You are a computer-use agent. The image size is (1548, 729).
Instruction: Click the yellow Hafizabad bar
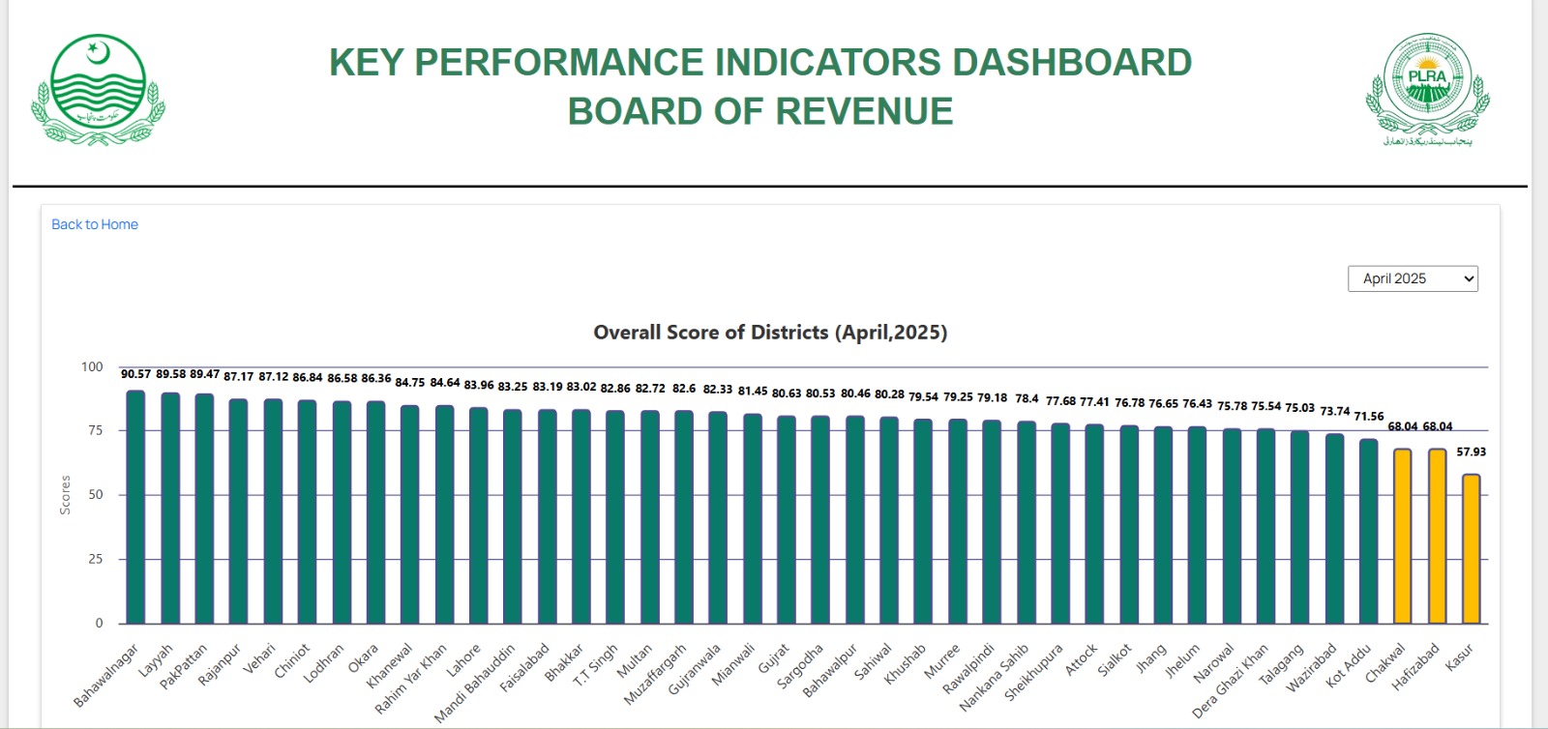[x=1437, y=537]
